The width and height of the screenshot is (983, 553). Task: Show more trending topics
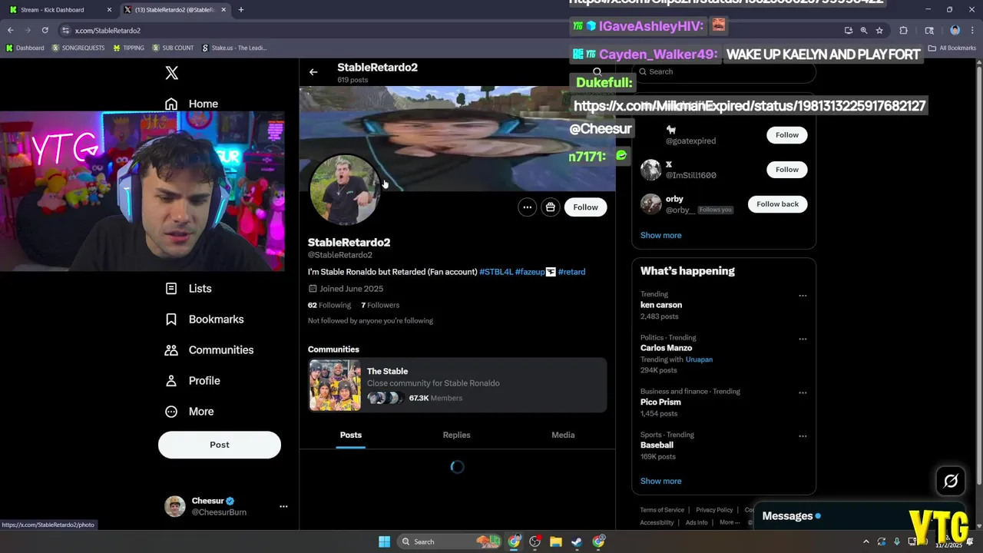click(660, 482)
